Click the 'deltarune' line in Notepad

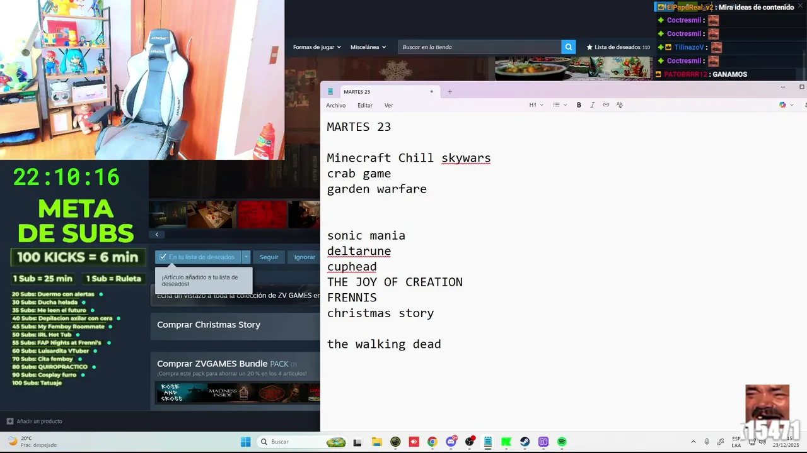[x=359, y=251]
